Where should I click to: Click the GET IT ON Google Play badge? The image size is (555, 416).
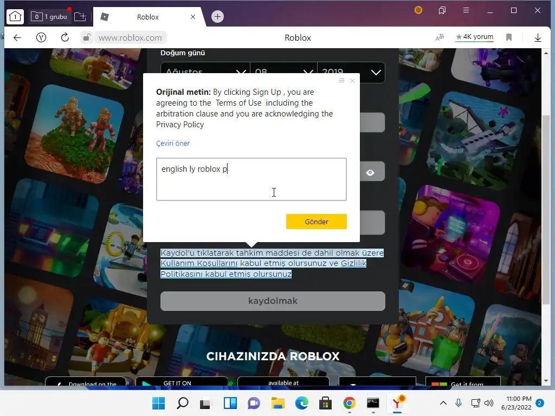point(182,382)
